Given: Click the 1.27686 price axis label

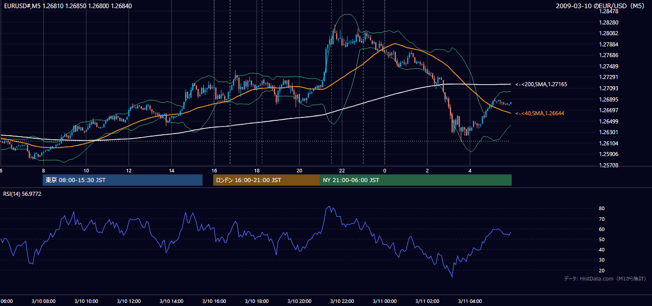Looking at the screenshot, I should 608,55.
